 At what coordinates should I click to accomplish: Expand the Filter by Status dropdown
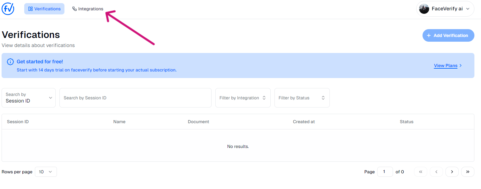pos(302,98)
